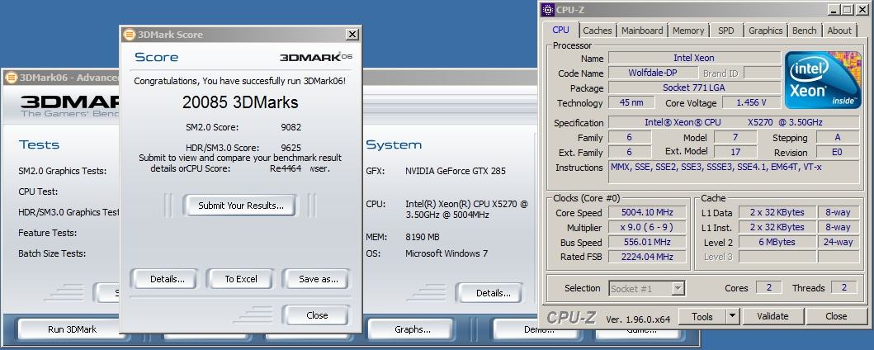Minimize the CPU-Z window
This screenshot has height=350, width=874.
[x=833, y=9]
